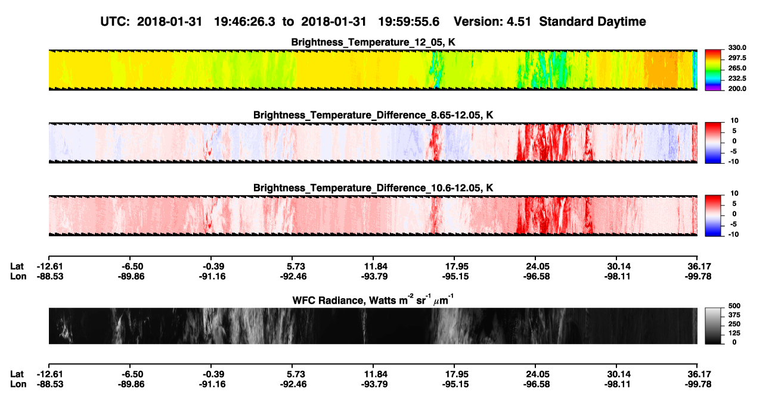Click the Brightness_Temperature_Difference_10.6-12.05, K title

tap(373, 188)
